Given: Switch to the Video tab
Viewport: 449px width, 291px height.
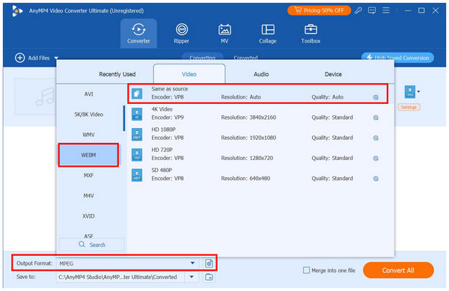Looking at the screenshot, I should 189,74.
